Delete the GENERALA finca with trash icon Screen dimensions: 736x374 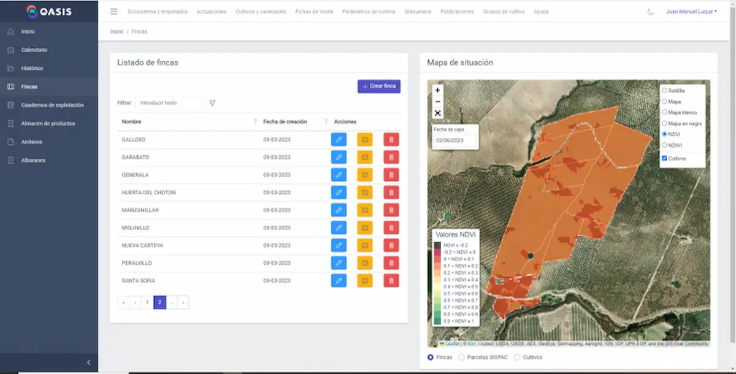tap(391, 175)
